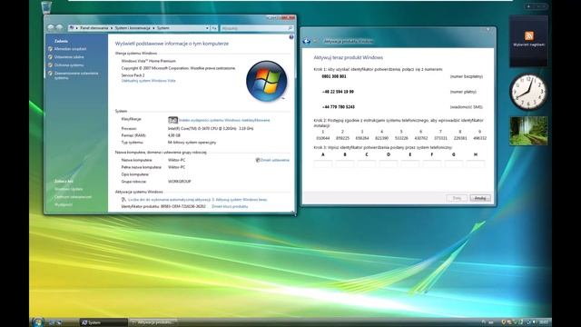Click the search magnifier in System window

pos(290,28)
